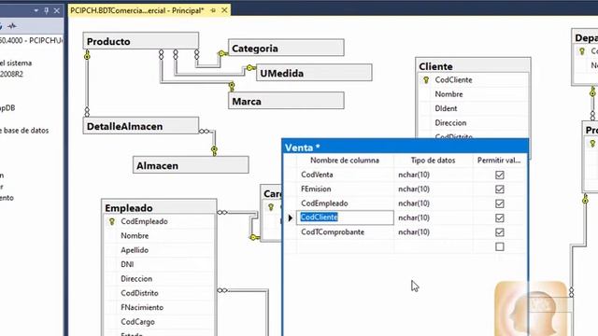Click the key icon in Cargo table
The image size is (598, 336).
271,207
